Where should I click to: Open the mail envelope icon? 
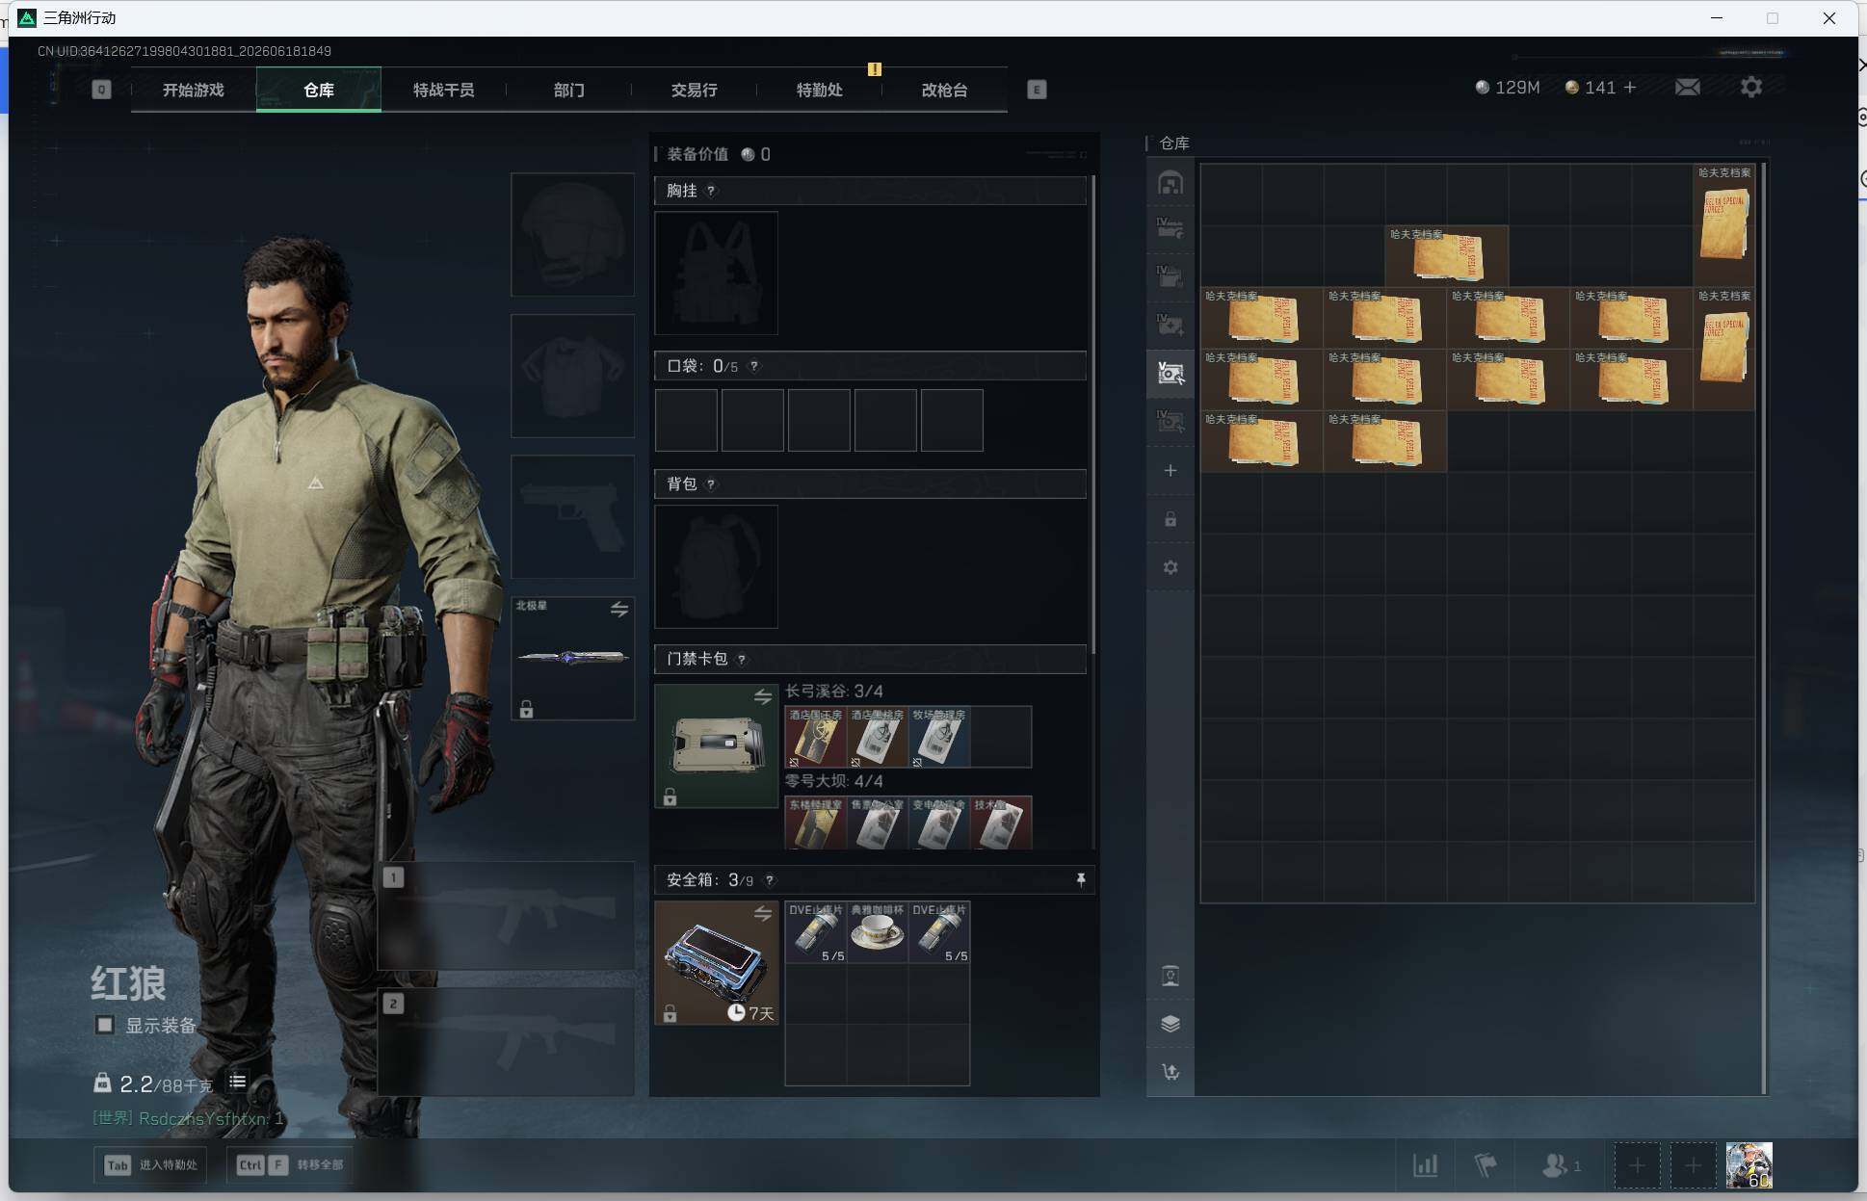1687,88
